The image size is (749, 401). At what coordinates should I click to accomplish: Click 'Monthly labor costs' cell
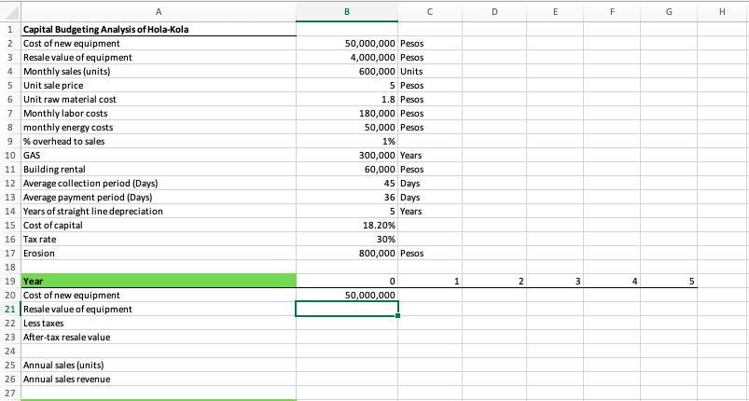point(159,113)
